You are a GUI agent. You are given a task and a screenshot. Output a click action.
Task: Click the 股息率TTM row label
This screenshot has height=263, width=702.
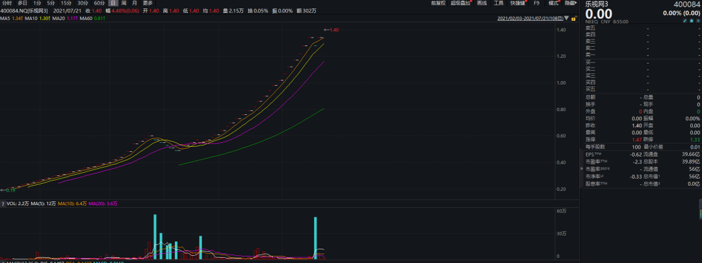(x=596, y=184)
